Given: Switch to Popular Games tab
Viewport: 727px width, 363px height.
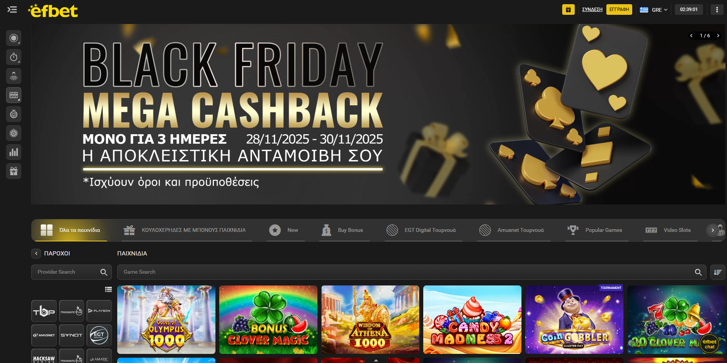Looking at the screenshot, I should coord(595,230).
